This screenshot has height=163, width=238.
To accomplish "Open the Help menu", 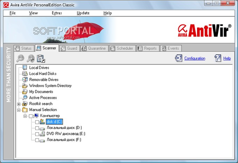I will pos(107,13).
